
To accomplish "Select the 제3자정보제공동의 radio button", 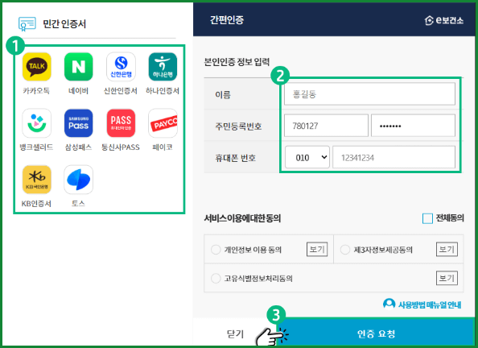I will 344,250.
